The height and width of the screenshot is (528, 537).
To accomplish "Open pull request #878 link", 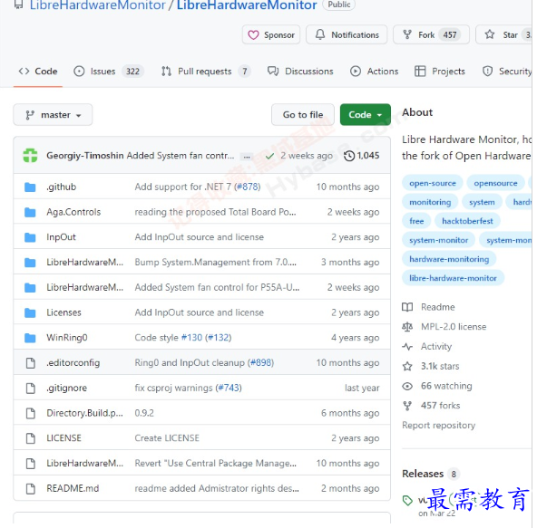I will click(x=248, y=187).
